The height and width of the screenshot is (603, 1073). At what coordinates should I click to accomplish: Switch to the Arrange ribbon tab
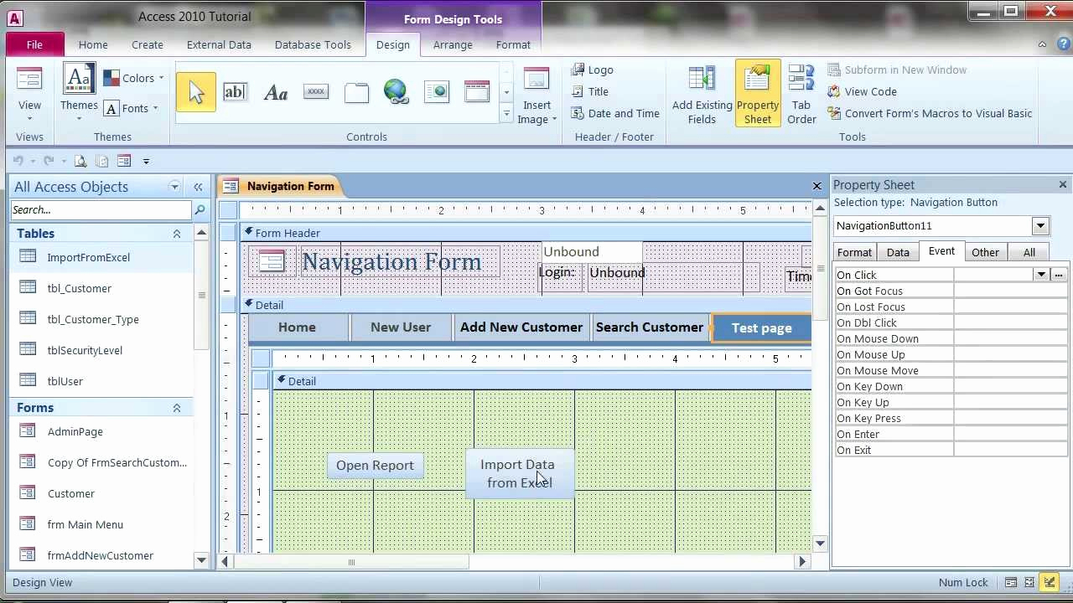(453, 44)
